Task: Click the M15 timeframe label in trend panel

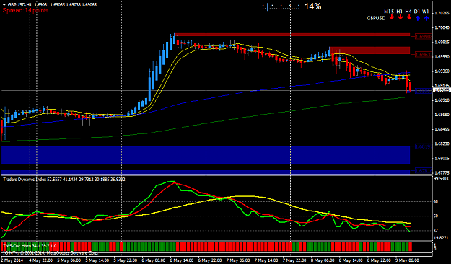Action: tap(389, 12)
